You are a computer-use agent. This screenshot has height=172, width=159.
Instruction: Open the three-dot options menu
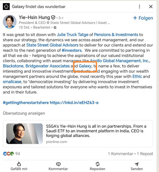click(x=139, y=7)
